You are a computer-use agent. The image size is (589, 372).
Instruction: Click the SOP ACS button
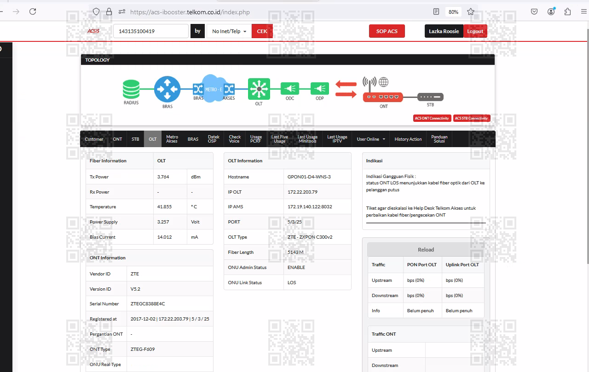[387, 31]
